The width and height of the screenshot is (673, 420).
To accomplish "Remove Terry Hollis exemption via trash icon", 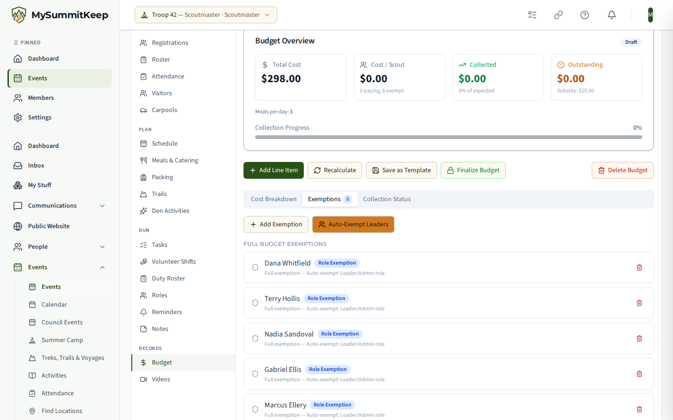I will 639,303.
